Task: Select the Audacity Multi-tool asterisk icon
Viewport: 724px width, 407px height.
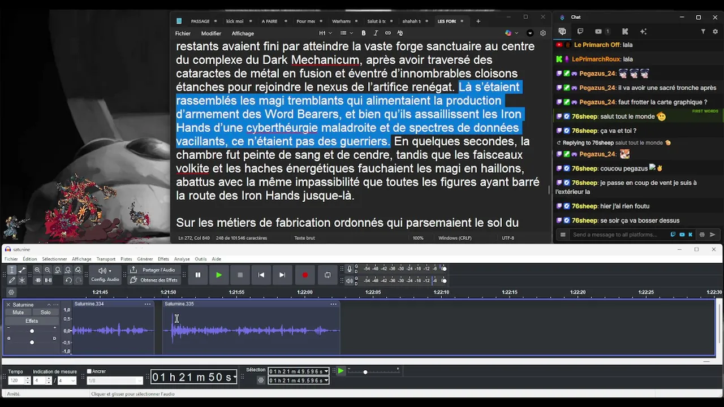Action: point(22,280)
